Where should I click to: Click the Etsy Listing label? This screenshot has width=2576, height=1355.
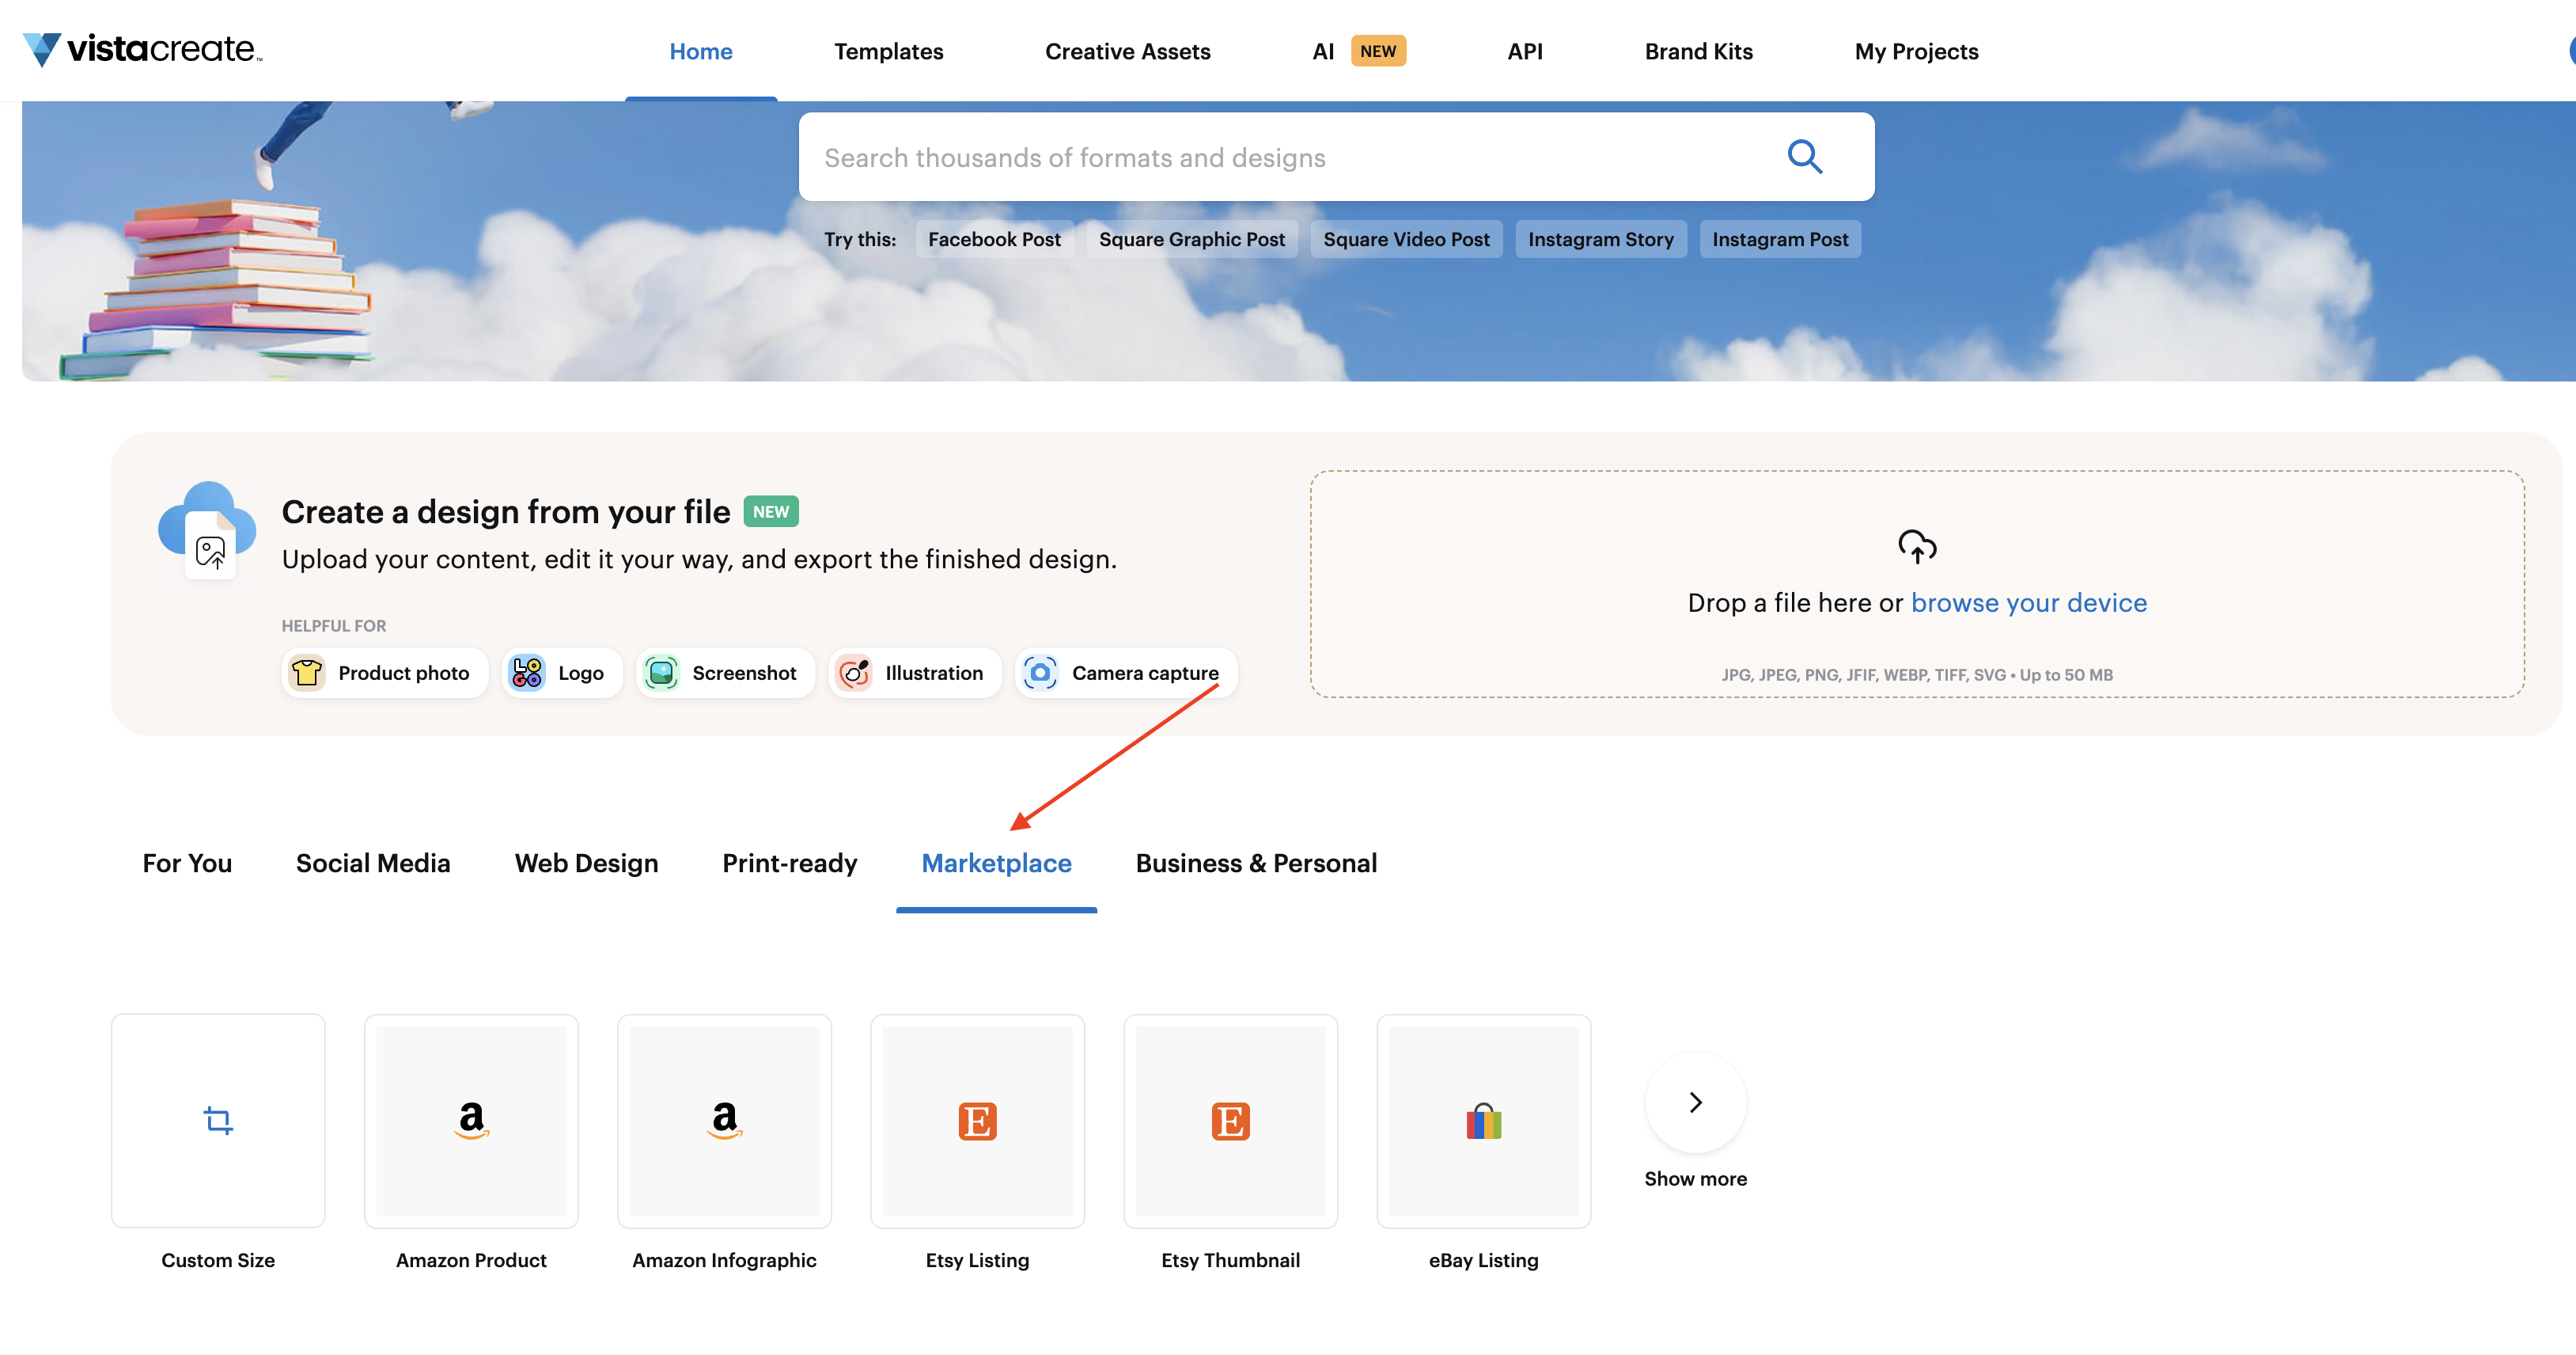pyautogui.click(x=977, y=1260)
